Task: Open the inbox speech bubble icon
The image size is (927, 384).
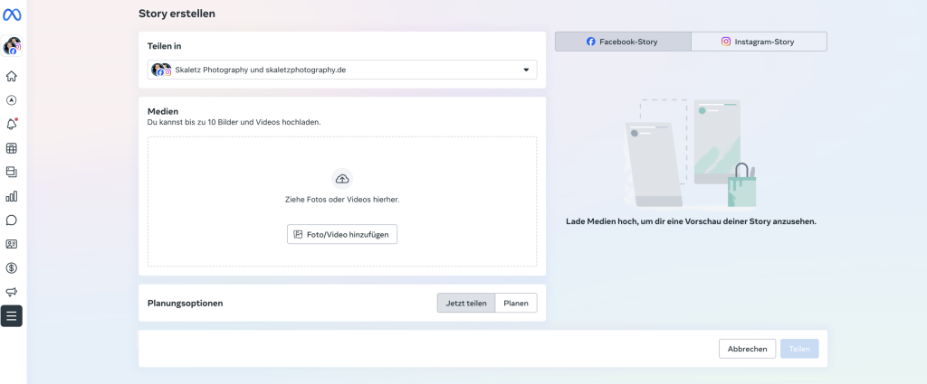Action: coord(12,220)
